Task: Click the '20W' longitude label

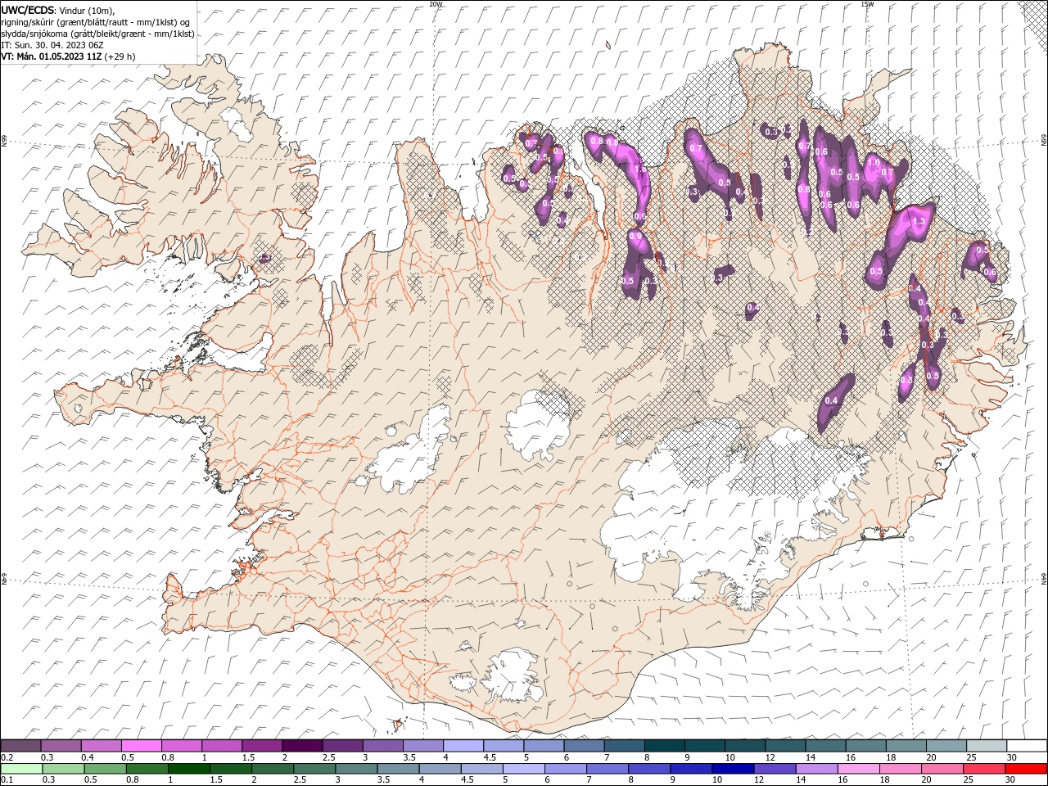Action: (436, 4)
